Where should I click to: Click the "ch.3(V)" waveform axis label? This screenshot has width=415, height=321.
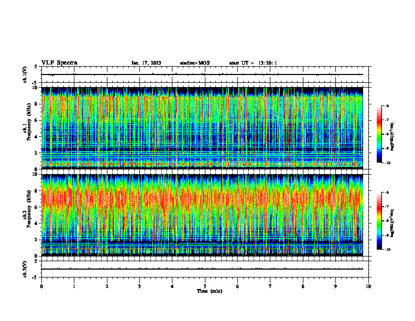(x=25, y=269)
